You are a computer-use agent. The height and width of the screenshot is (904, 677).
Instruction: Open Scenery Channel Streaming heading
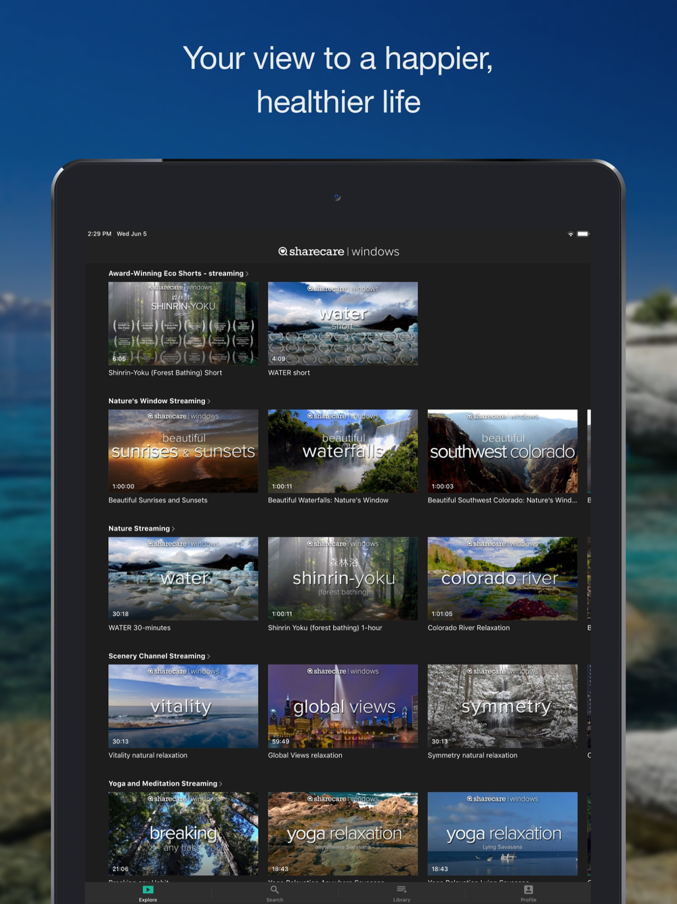(x=156, y=656)
